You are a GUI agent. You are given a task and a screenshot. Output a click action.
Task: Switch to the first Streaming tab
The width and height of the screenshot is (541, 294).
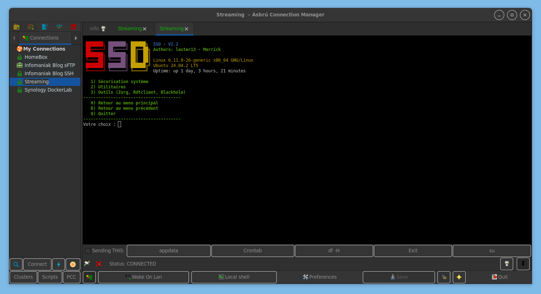[x=130, y=29]
